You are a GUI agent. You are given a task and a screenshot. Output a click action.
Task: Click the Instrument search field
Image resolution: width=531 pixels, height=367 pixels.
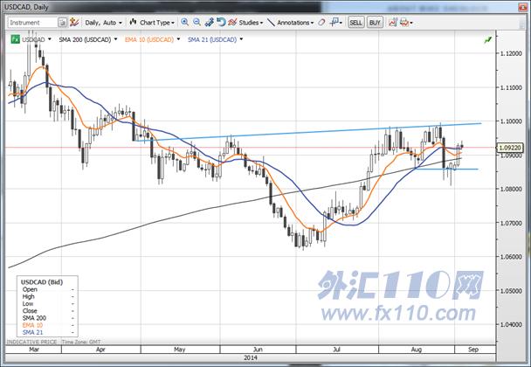32,23
